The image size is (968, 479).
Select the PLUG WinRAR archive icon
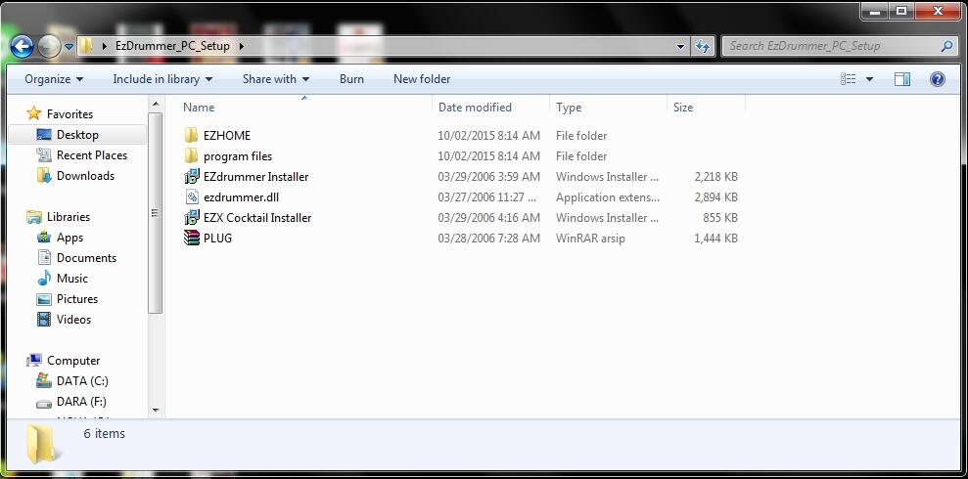tap(192, 238)
